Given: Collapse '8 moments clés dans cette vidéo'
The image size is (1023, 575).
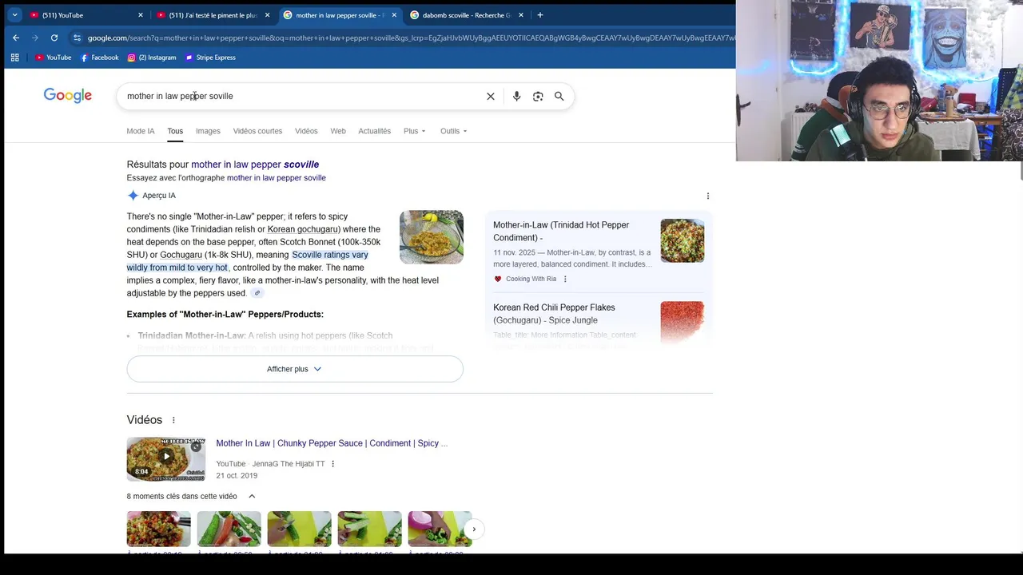Looking at the screenshot, I should click(252, 496).
